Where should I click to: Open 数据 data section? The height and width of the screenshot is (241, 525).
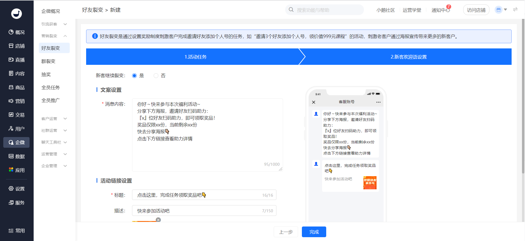(16, 156)
